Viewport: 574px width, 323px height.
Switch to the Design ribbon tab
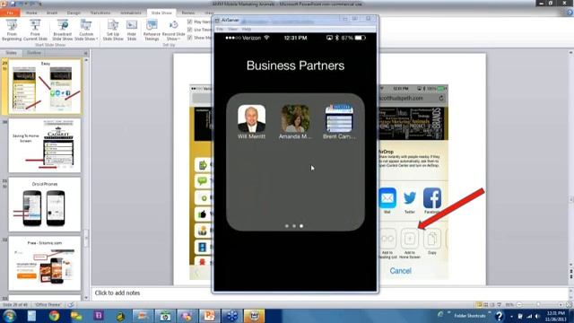click(x=74, y=13)
